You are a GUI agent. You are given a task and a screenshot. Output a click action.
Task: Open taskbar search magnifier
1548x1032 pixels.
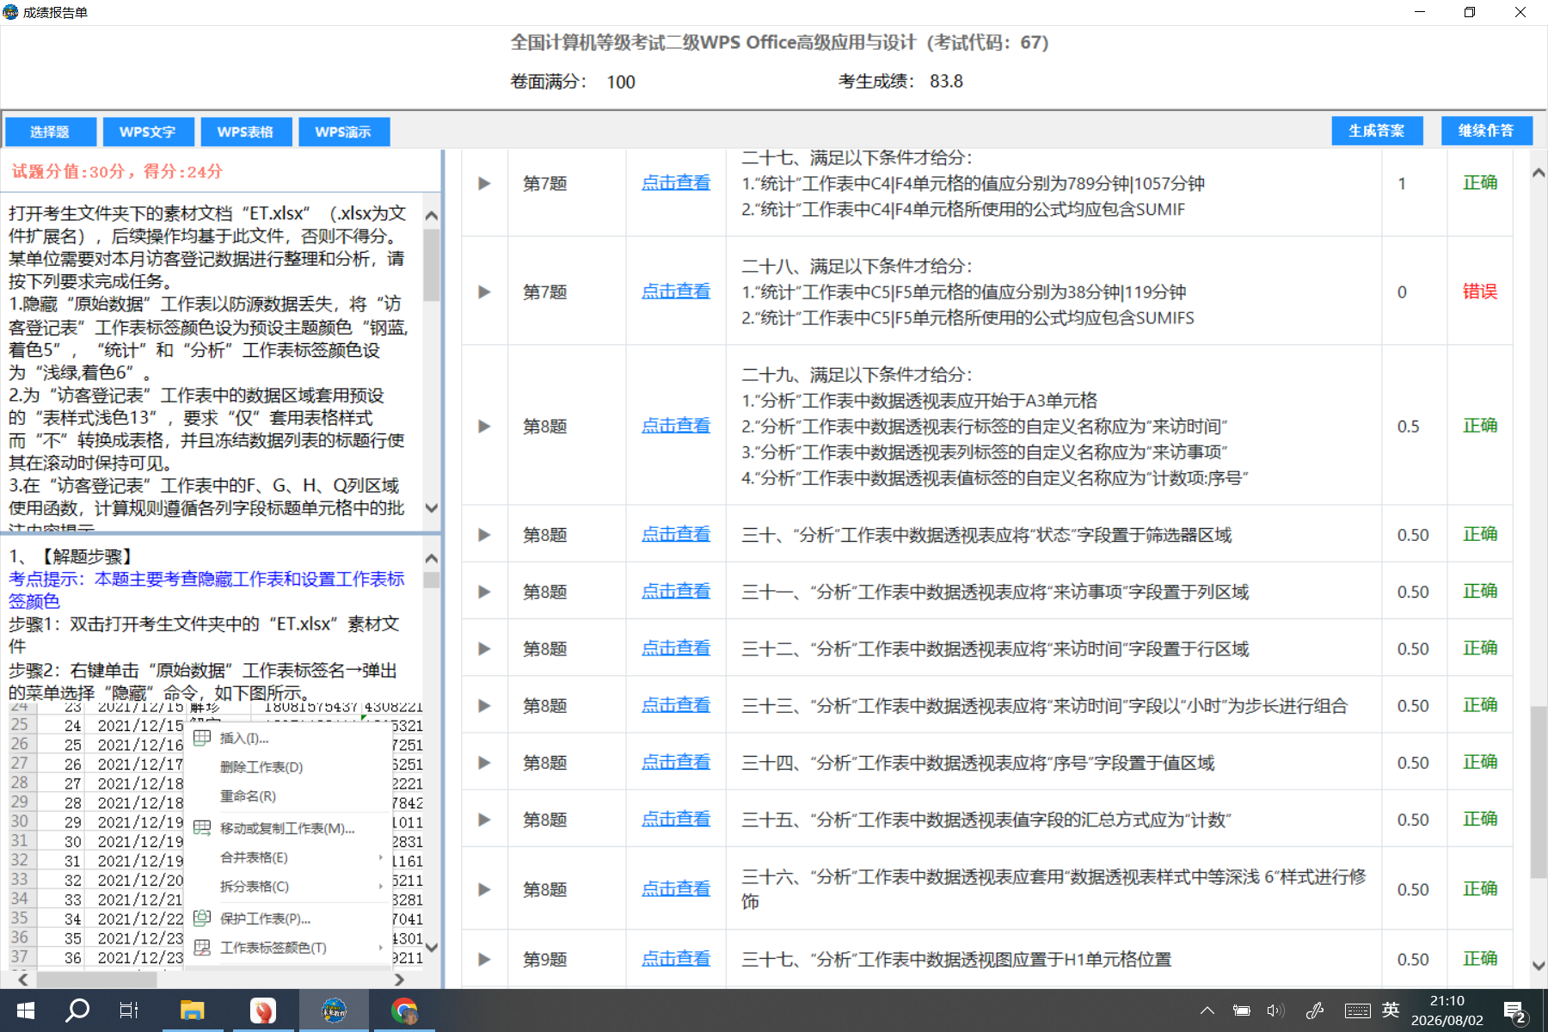pos(77,1010)
